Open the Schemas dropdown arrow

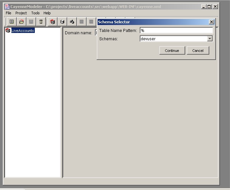click(x=210, y=39)
